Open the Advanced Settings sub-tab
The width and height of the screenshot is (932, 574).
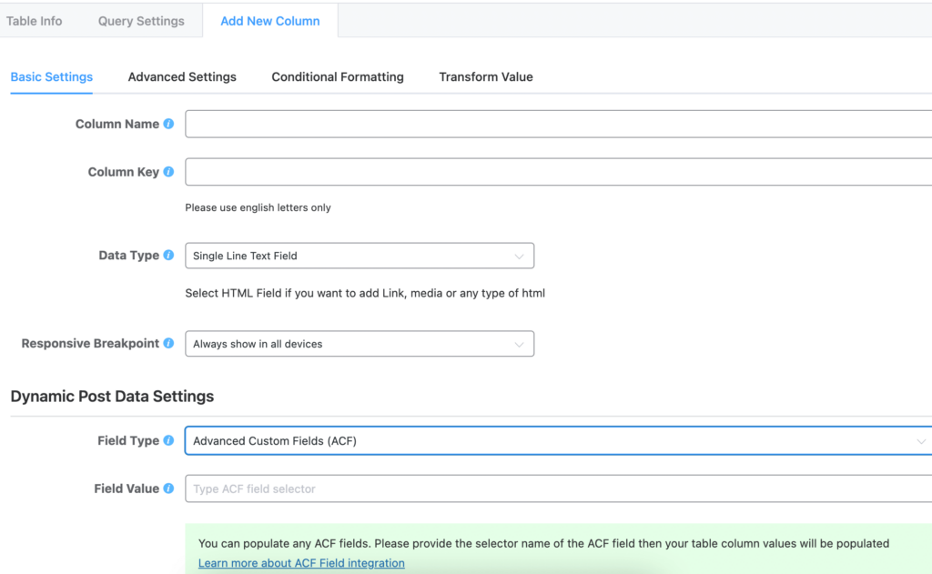[182, 76]
